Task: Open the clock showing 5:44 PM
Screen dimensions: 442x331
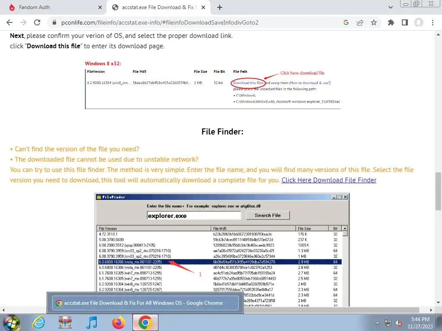Action: tap(420, 323)
